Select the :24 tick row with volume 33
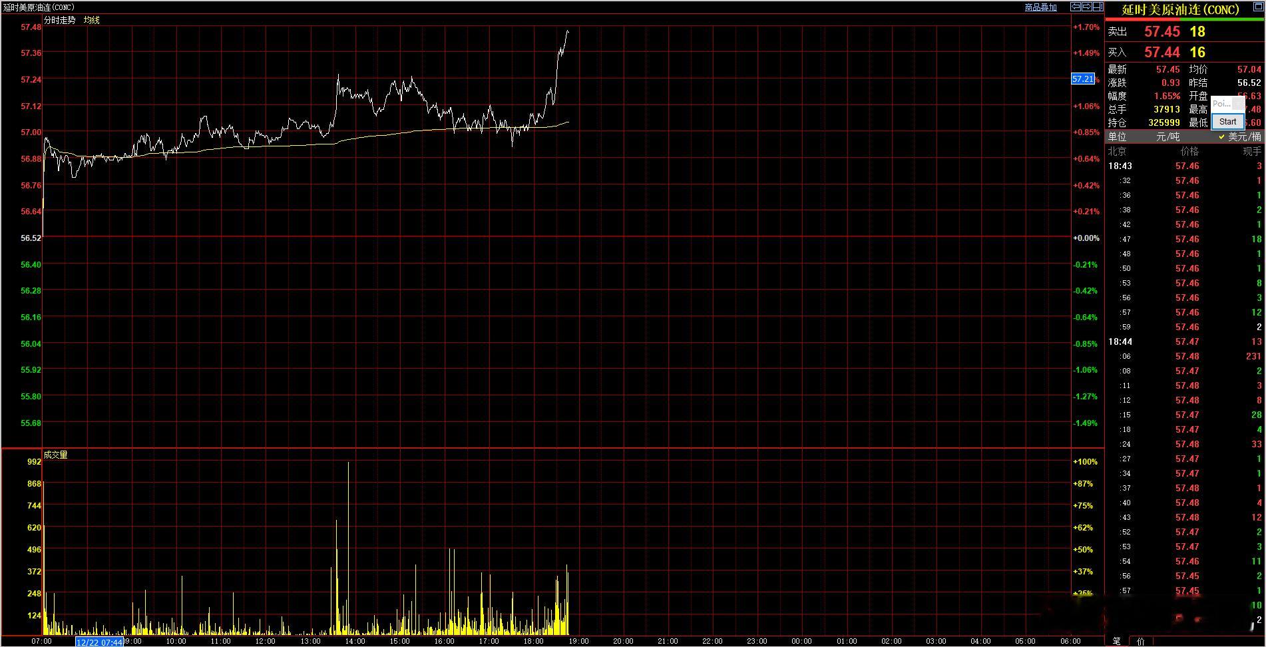Viewport: 1266px width, 647px height. click(1185, 444)
